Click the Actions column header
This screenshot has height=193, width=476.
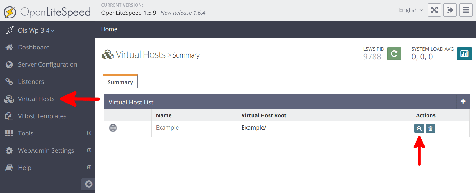tap(426, 115)
